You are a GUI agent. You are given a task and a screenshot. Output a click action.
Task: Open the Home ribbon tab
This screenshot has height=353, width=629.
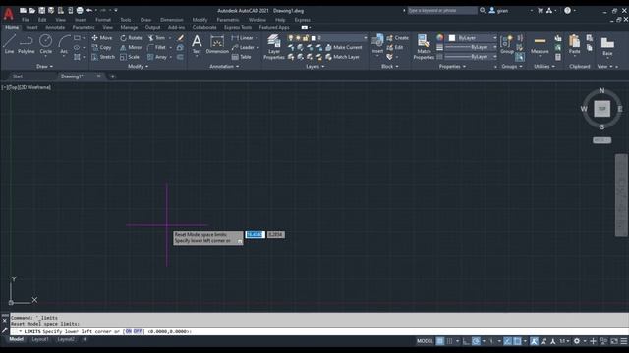pyautogui.click(x=12, y=28)
